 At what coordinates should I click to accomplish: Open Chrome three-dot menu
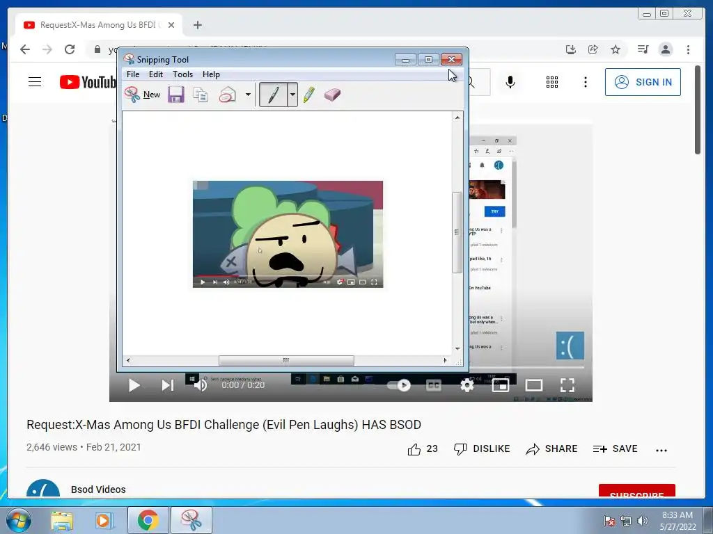(688, 49)
